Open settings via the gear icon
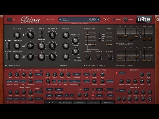The width and height of the screenshot is (159, 119). 158,20
